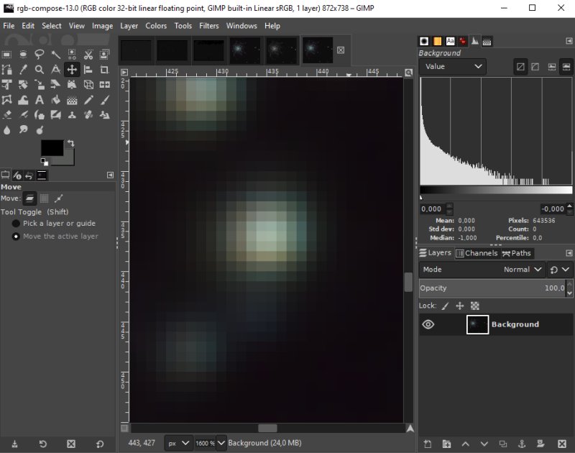Open the layer Mode Normal dropdown
Viewport: 575px width, 453px height.
click(482, 269)
